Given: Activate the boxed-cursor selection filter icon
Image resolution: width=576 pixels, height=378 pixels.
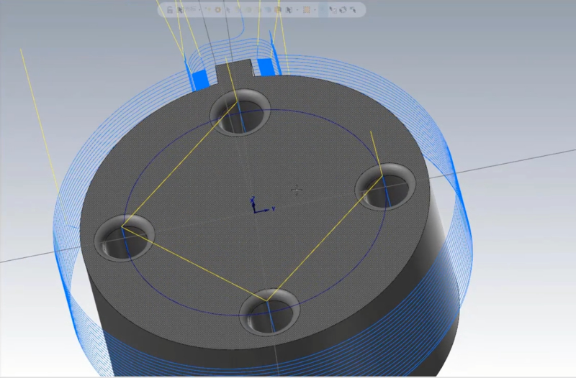Looking at the screenshot, I should [289, 10].
